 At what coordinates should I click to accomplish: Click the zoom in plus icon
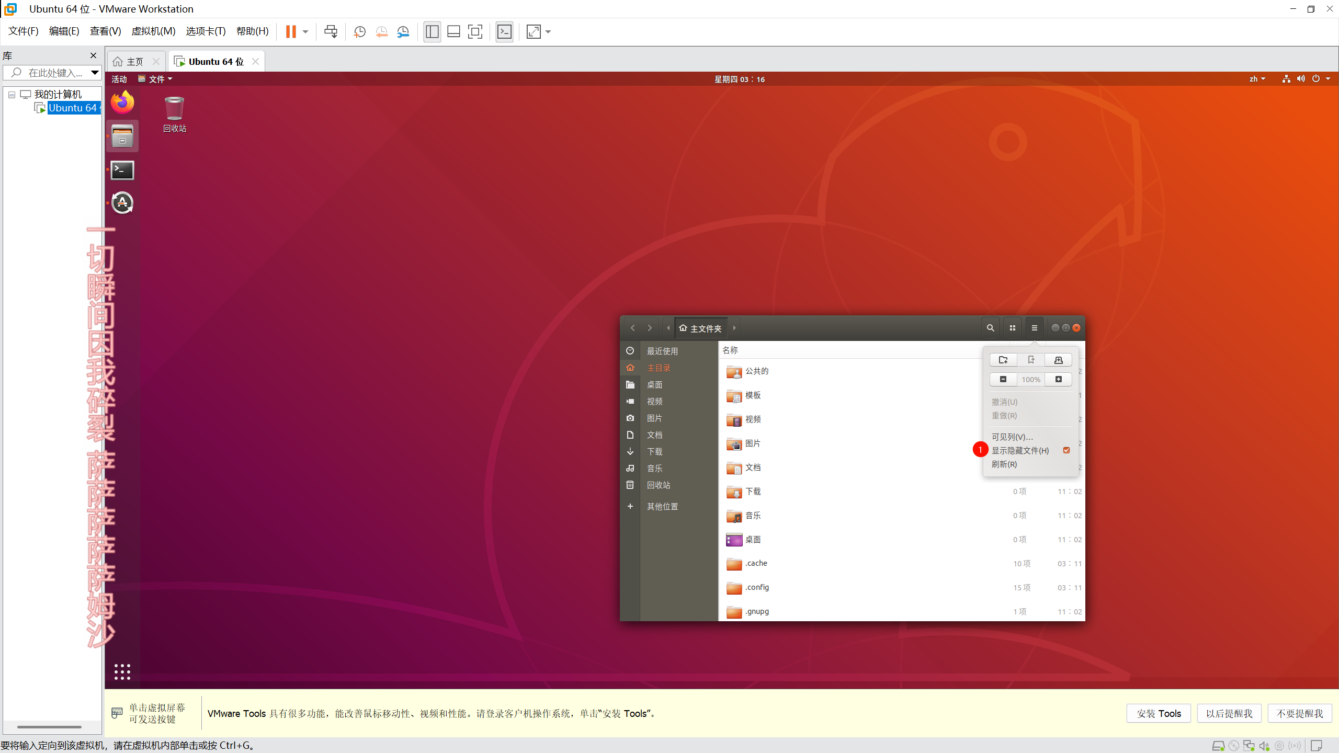(x=1059, y=379)
